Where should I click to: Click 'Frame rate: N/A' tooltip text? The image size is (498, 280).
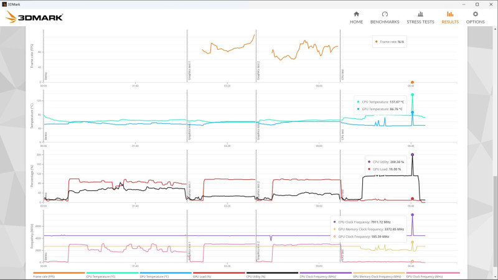(392, 42)
